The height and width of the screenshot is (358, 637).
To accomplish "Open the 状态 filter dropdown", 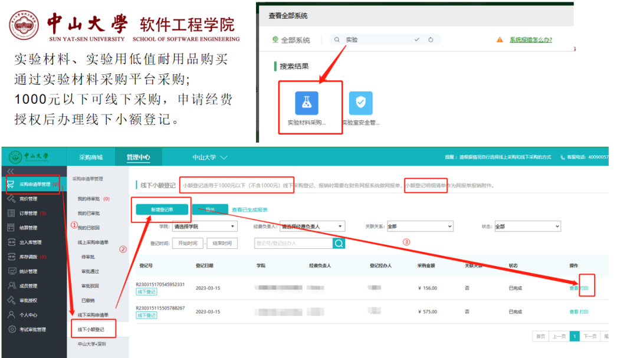I will click(x=527, y=226).
